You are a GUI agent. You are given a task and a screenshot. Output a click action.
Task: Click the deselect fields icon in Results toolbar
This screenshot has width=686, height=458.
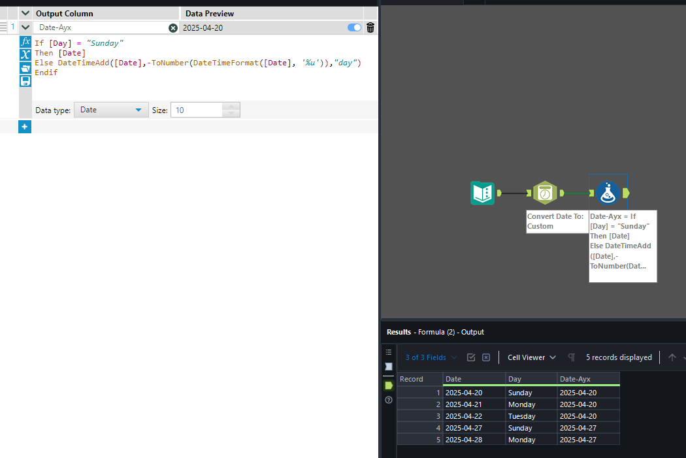[486, 357]
